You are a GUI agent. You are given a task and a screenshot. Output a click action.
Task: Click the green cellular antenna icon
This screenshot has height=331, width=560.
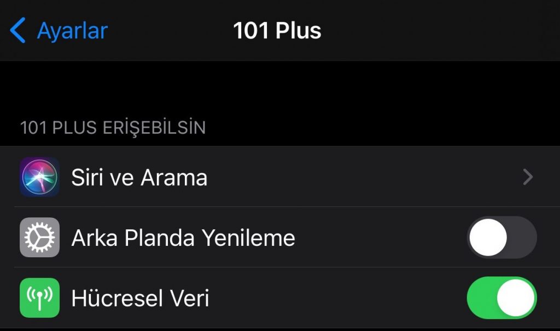coord(39,298)
